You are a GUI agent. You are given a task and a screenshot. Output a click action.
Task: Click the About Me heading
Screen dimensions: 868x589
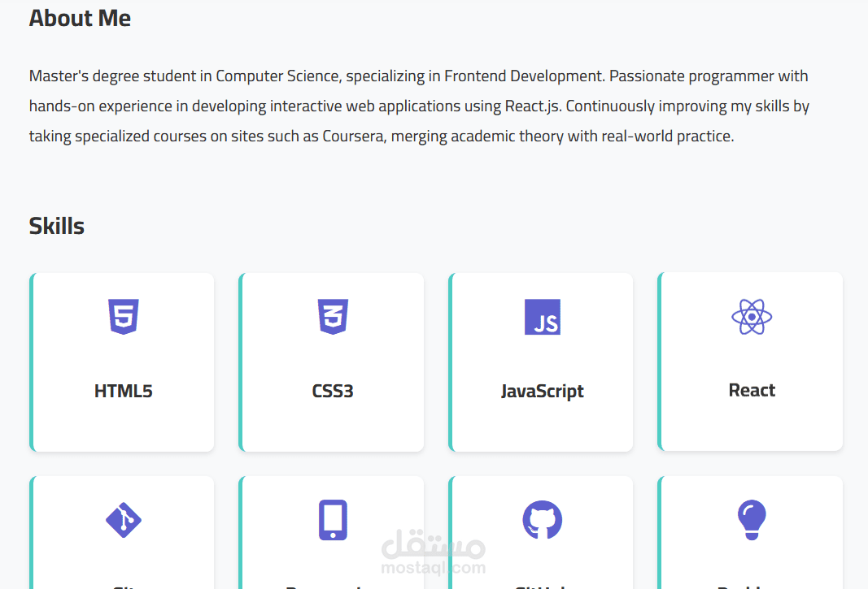pos(80,18)
